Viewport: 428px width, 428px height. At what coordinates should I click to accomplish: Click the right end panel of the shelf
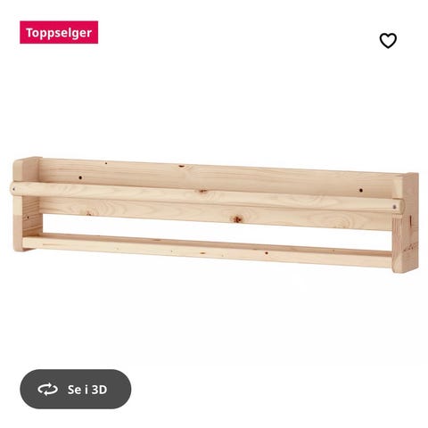[406, 223]
